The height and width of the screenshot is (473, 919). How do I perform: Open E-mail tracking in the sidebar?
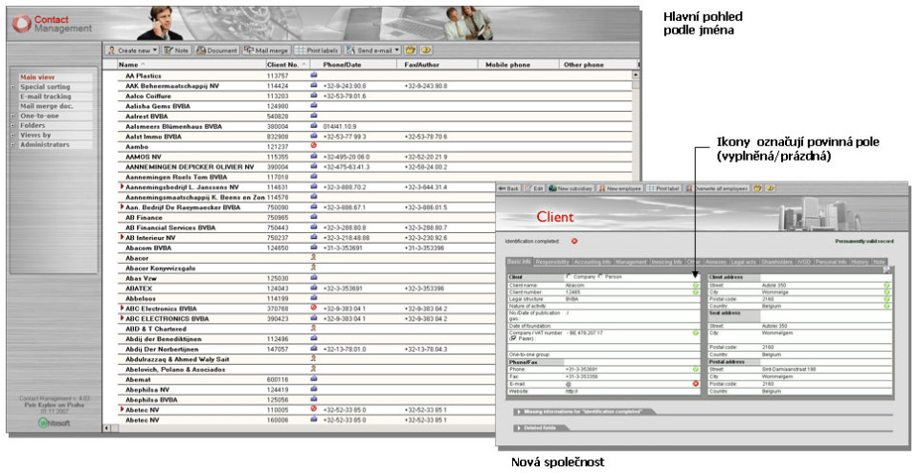(x=46, y=97)
